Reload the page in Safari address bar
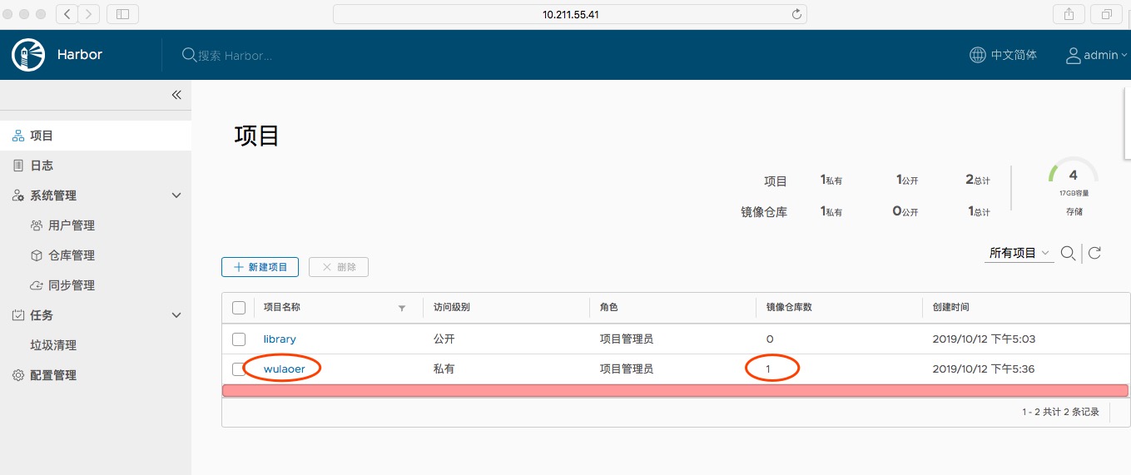This screenshot has height=475, width=1131. (x=796, y=14)
